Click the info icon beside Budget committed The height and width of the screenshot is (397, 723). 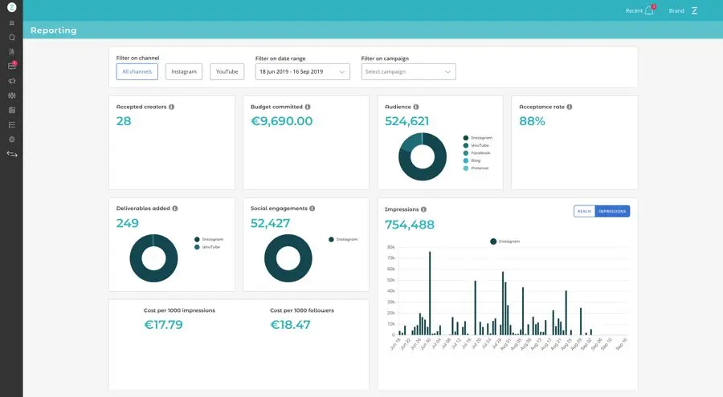(x=308, y=107)
